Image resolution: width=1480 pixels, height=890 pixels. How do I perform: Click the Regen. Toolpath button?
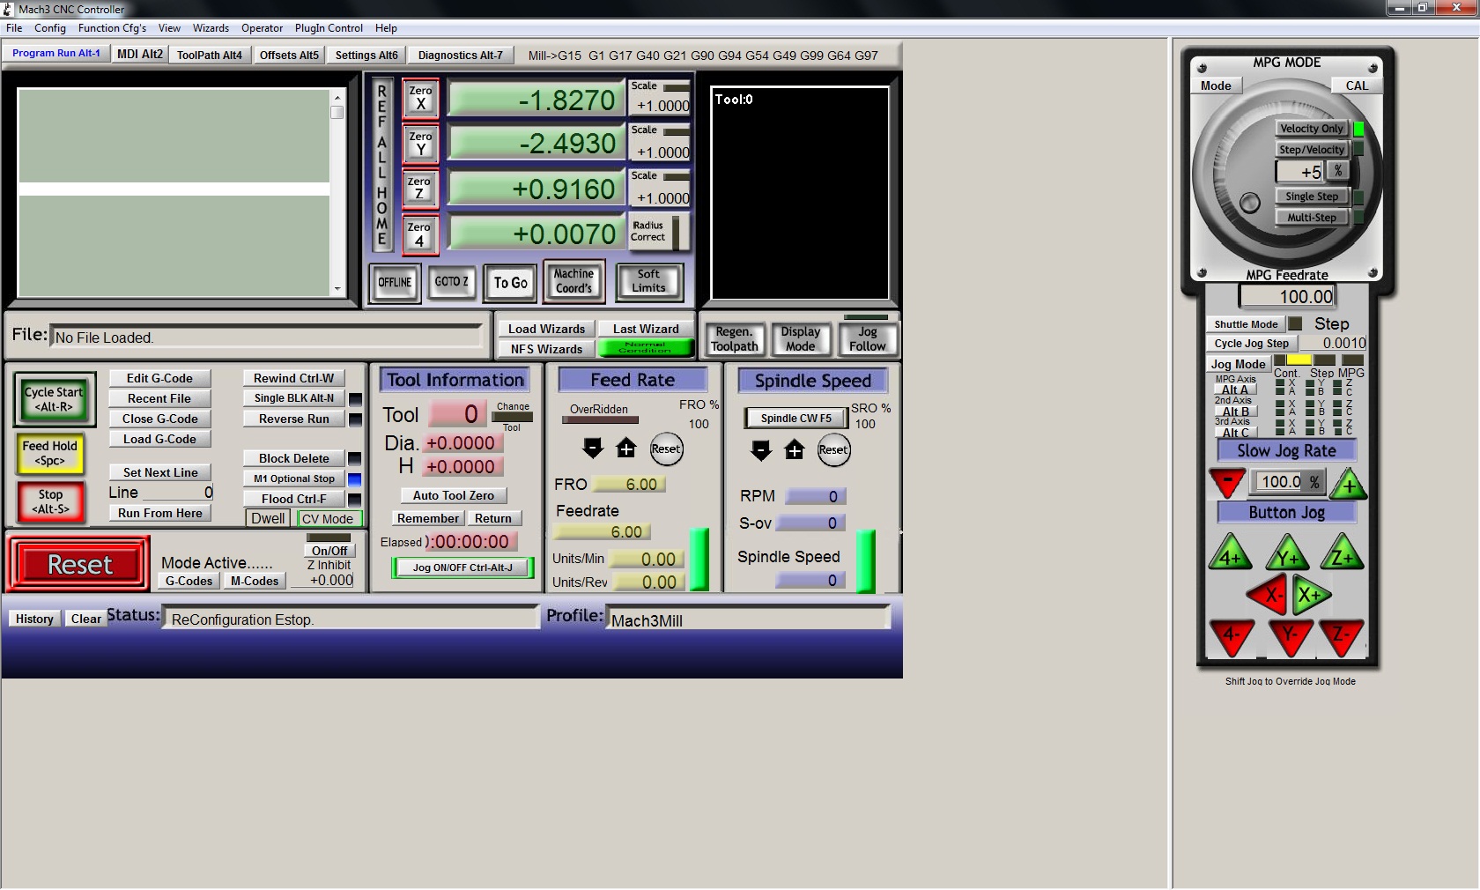pyautogui.click(x=735, y=339)
